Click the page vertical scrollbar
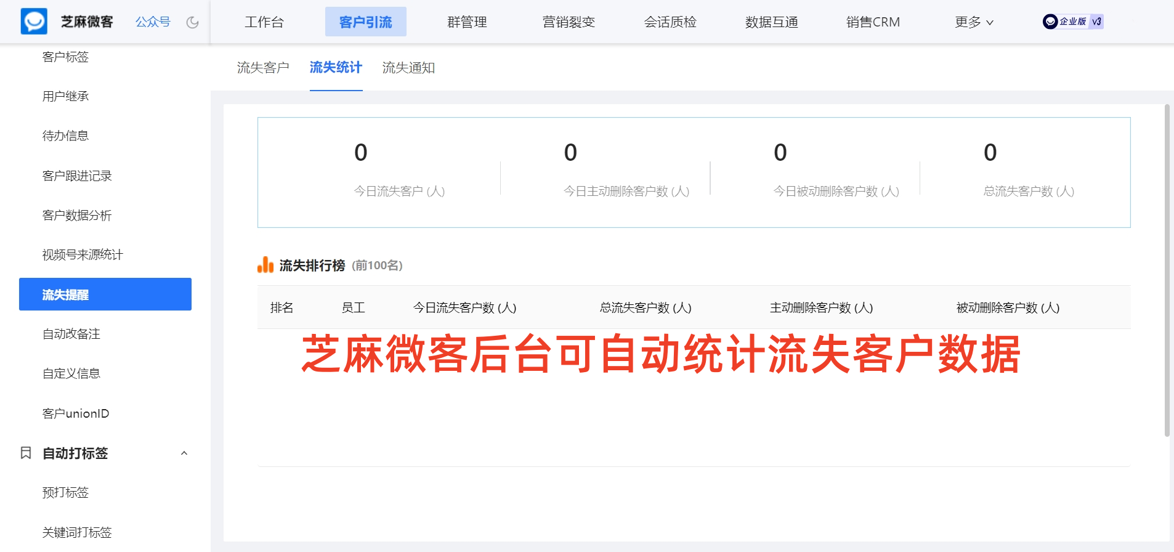 coord(1167,271)
